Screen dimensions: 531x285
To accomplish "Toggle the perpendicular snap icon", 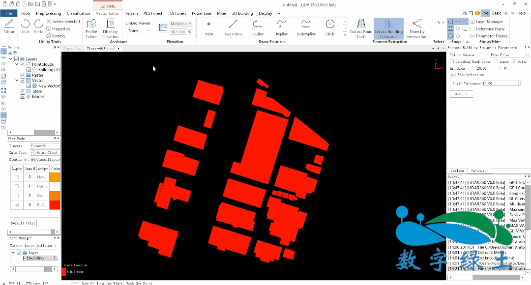I will (465, 29).
